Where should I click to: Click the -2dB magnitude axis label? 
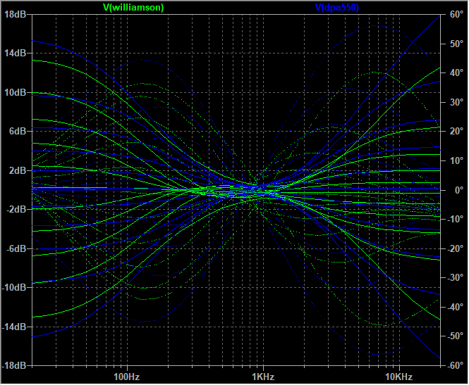coord(16,210)
